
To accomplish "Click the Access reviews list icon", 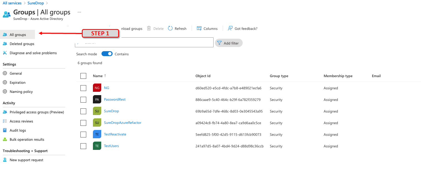I will click(x=5, y=121).
